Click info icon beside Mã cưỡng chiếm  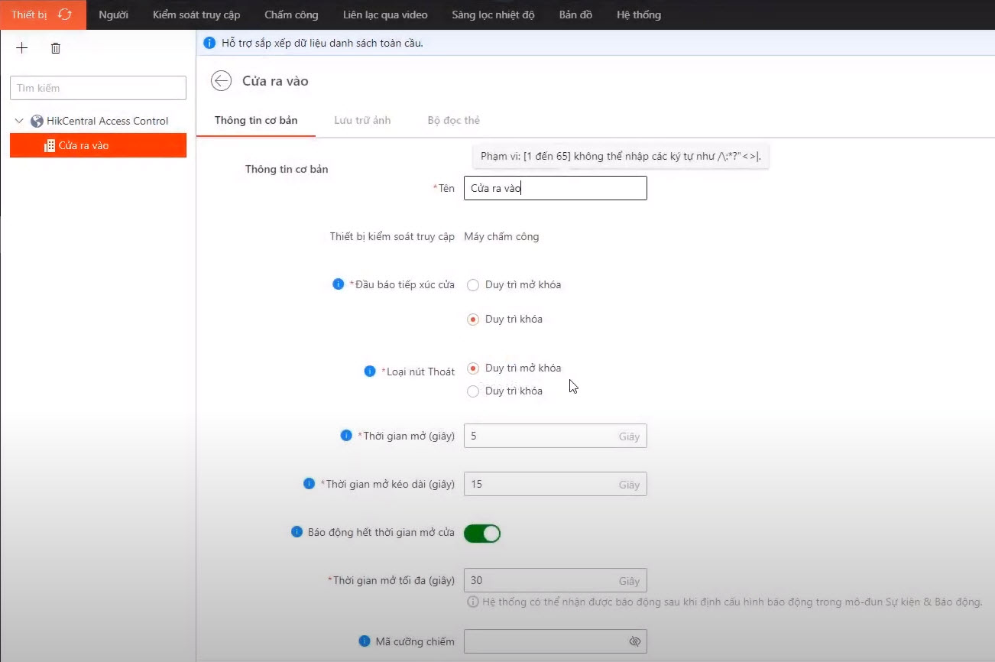tap(365, 641)
